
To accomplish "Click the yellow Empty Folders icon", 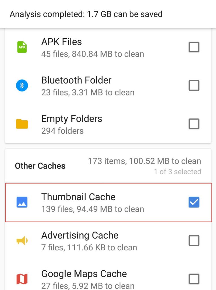I will (x=22, y=124).
